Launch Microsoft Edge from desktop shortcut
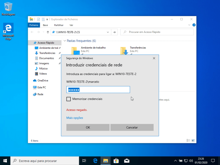Screen dimensions: 220x165 (x=8, y=32)
